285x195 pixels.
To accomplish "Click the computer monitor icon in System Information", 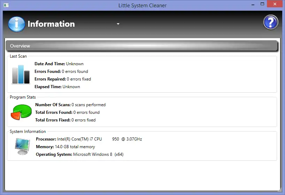I will coord(22,146).
